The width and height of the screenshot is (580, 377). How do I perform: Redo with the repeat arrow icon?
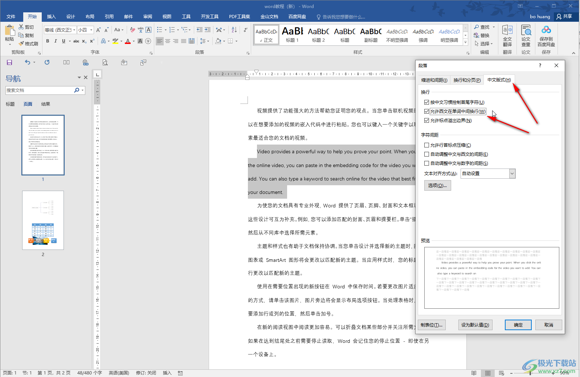click(x=47, y=62)
